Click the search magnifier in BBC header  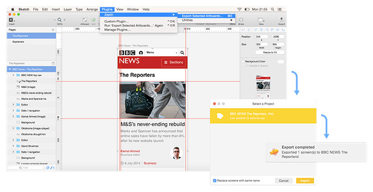(x=182, y=53)
